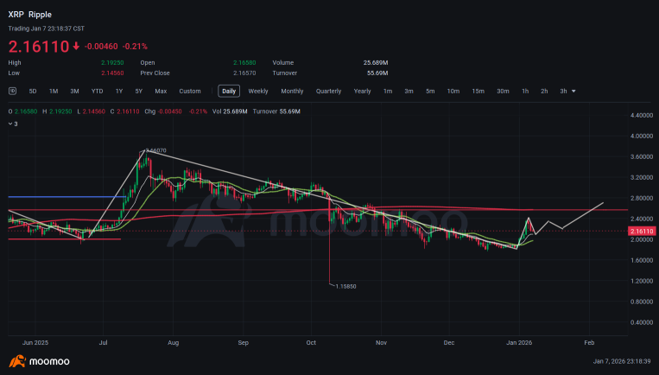
Task: Switch chart to 15m interval
Action: coord(478,92)
